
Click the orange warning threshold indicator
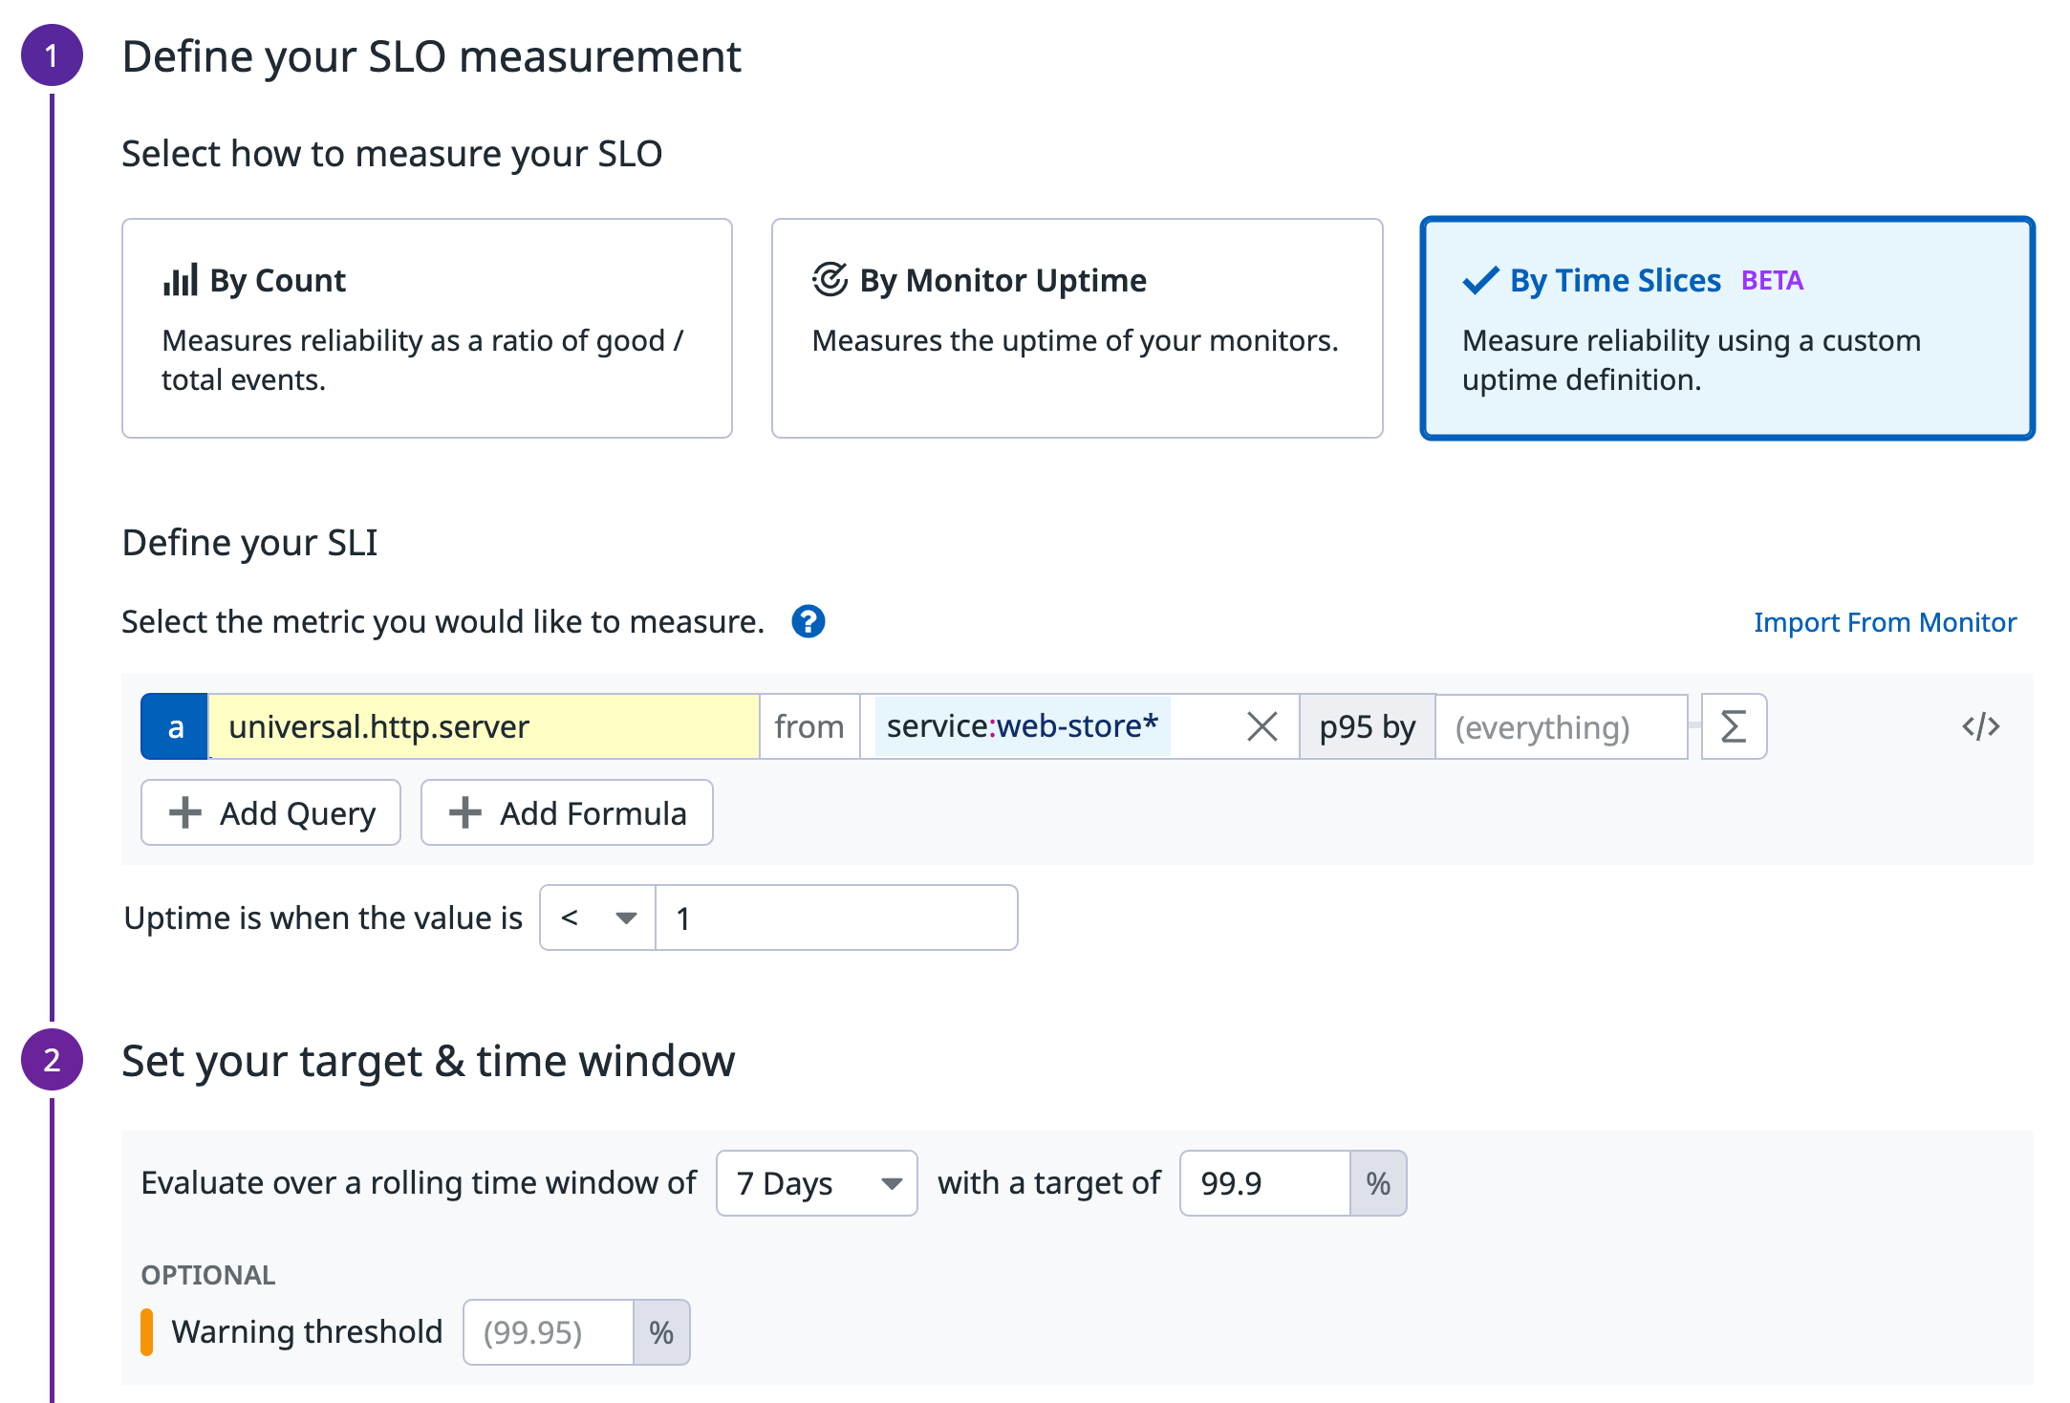147,1331
